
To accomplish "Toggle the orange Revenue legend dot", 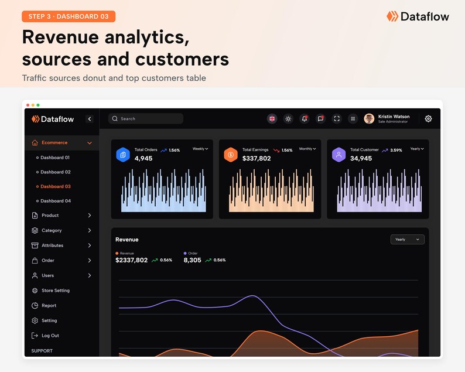I will tap(117, 253).
